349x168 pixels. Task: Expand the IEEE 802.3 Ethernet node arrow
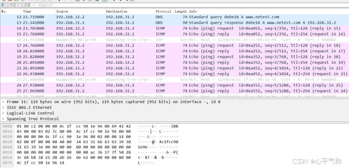(x=3, y=108)
